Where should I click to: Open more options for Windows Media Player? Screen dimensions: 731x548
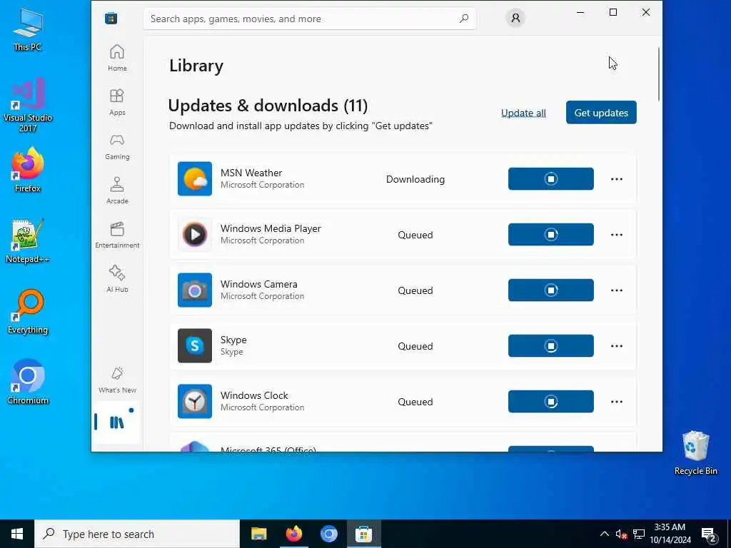616,234
